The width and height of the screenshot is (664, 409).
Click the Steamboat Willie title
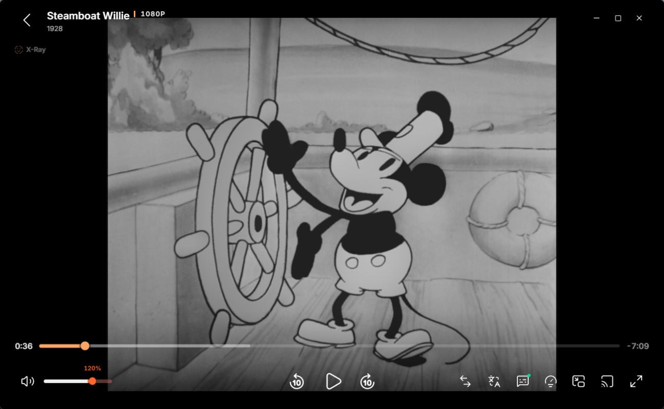(88, 15)
